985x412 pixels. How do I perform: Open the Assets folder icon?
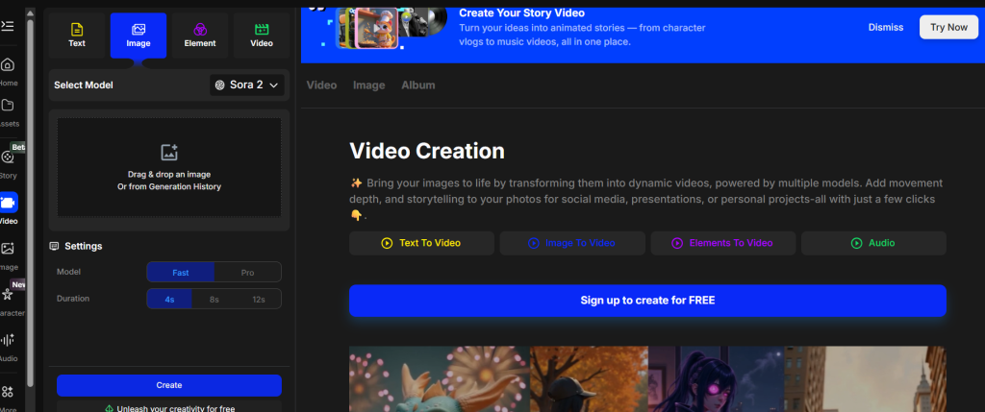(x=8, y=106)
